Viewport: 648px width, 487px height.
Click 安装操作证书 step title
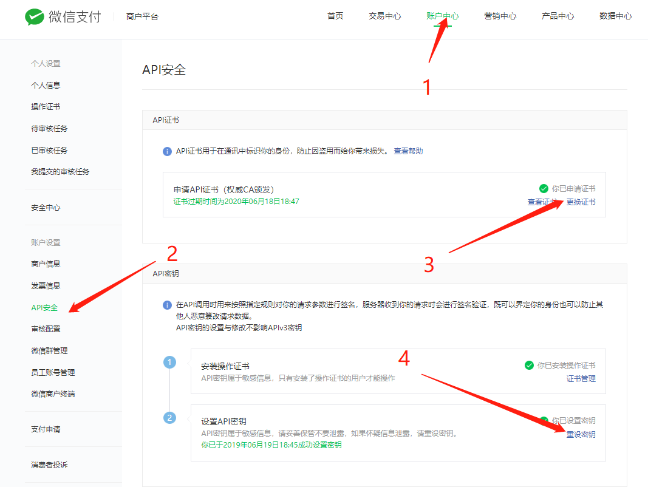coord(225,366)
